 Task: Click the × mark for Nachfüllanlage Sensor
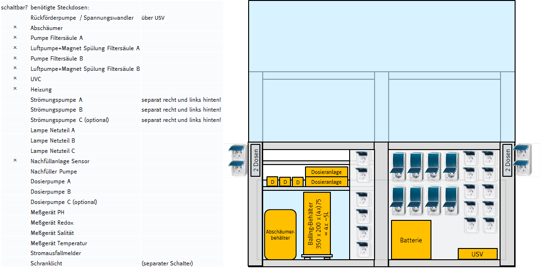[x=15, y=161]
